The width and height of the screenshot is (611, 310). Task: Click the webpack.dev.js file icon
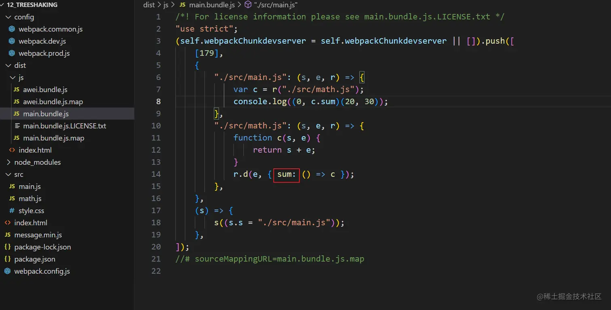(x=12, y=41)
